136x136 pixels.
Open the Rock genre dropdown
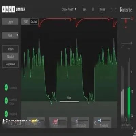coord(10,35)
